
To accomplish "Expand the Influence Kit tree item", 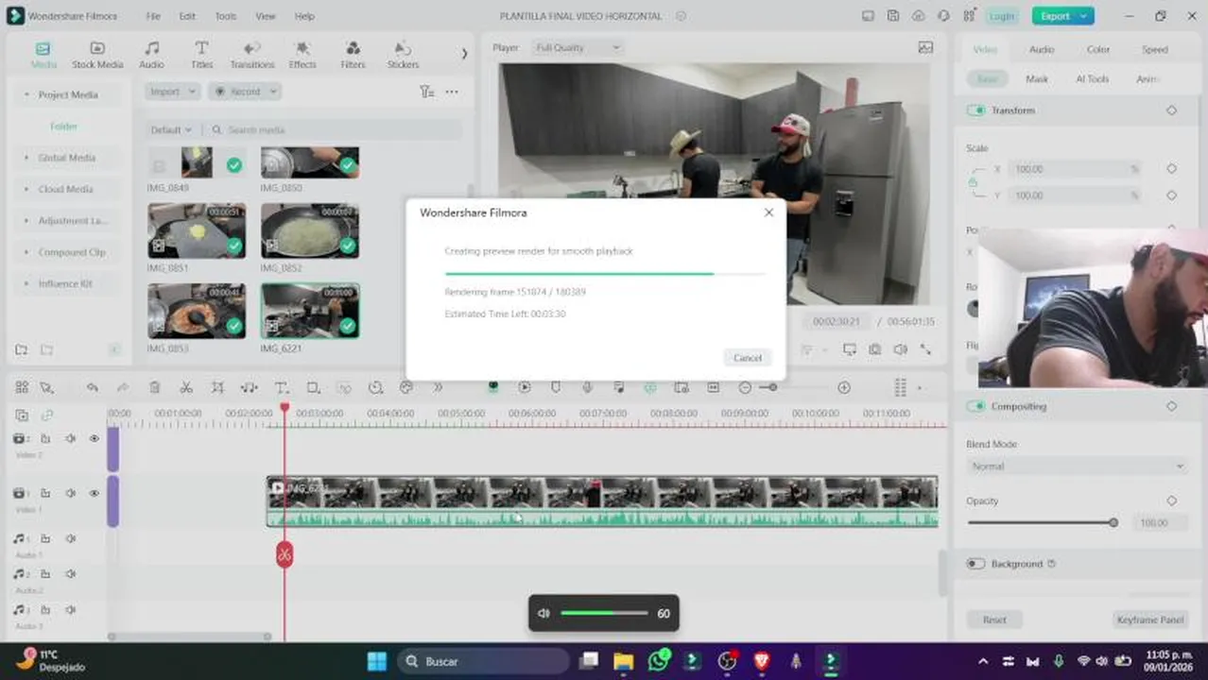I will pos(26,283).
